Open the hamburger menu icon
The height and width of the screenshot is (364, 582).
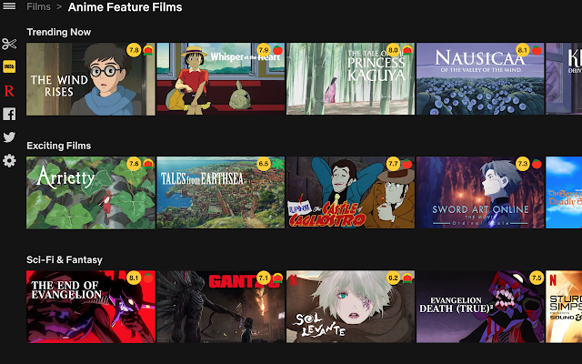pyautogui.click(x=9, y=6)
